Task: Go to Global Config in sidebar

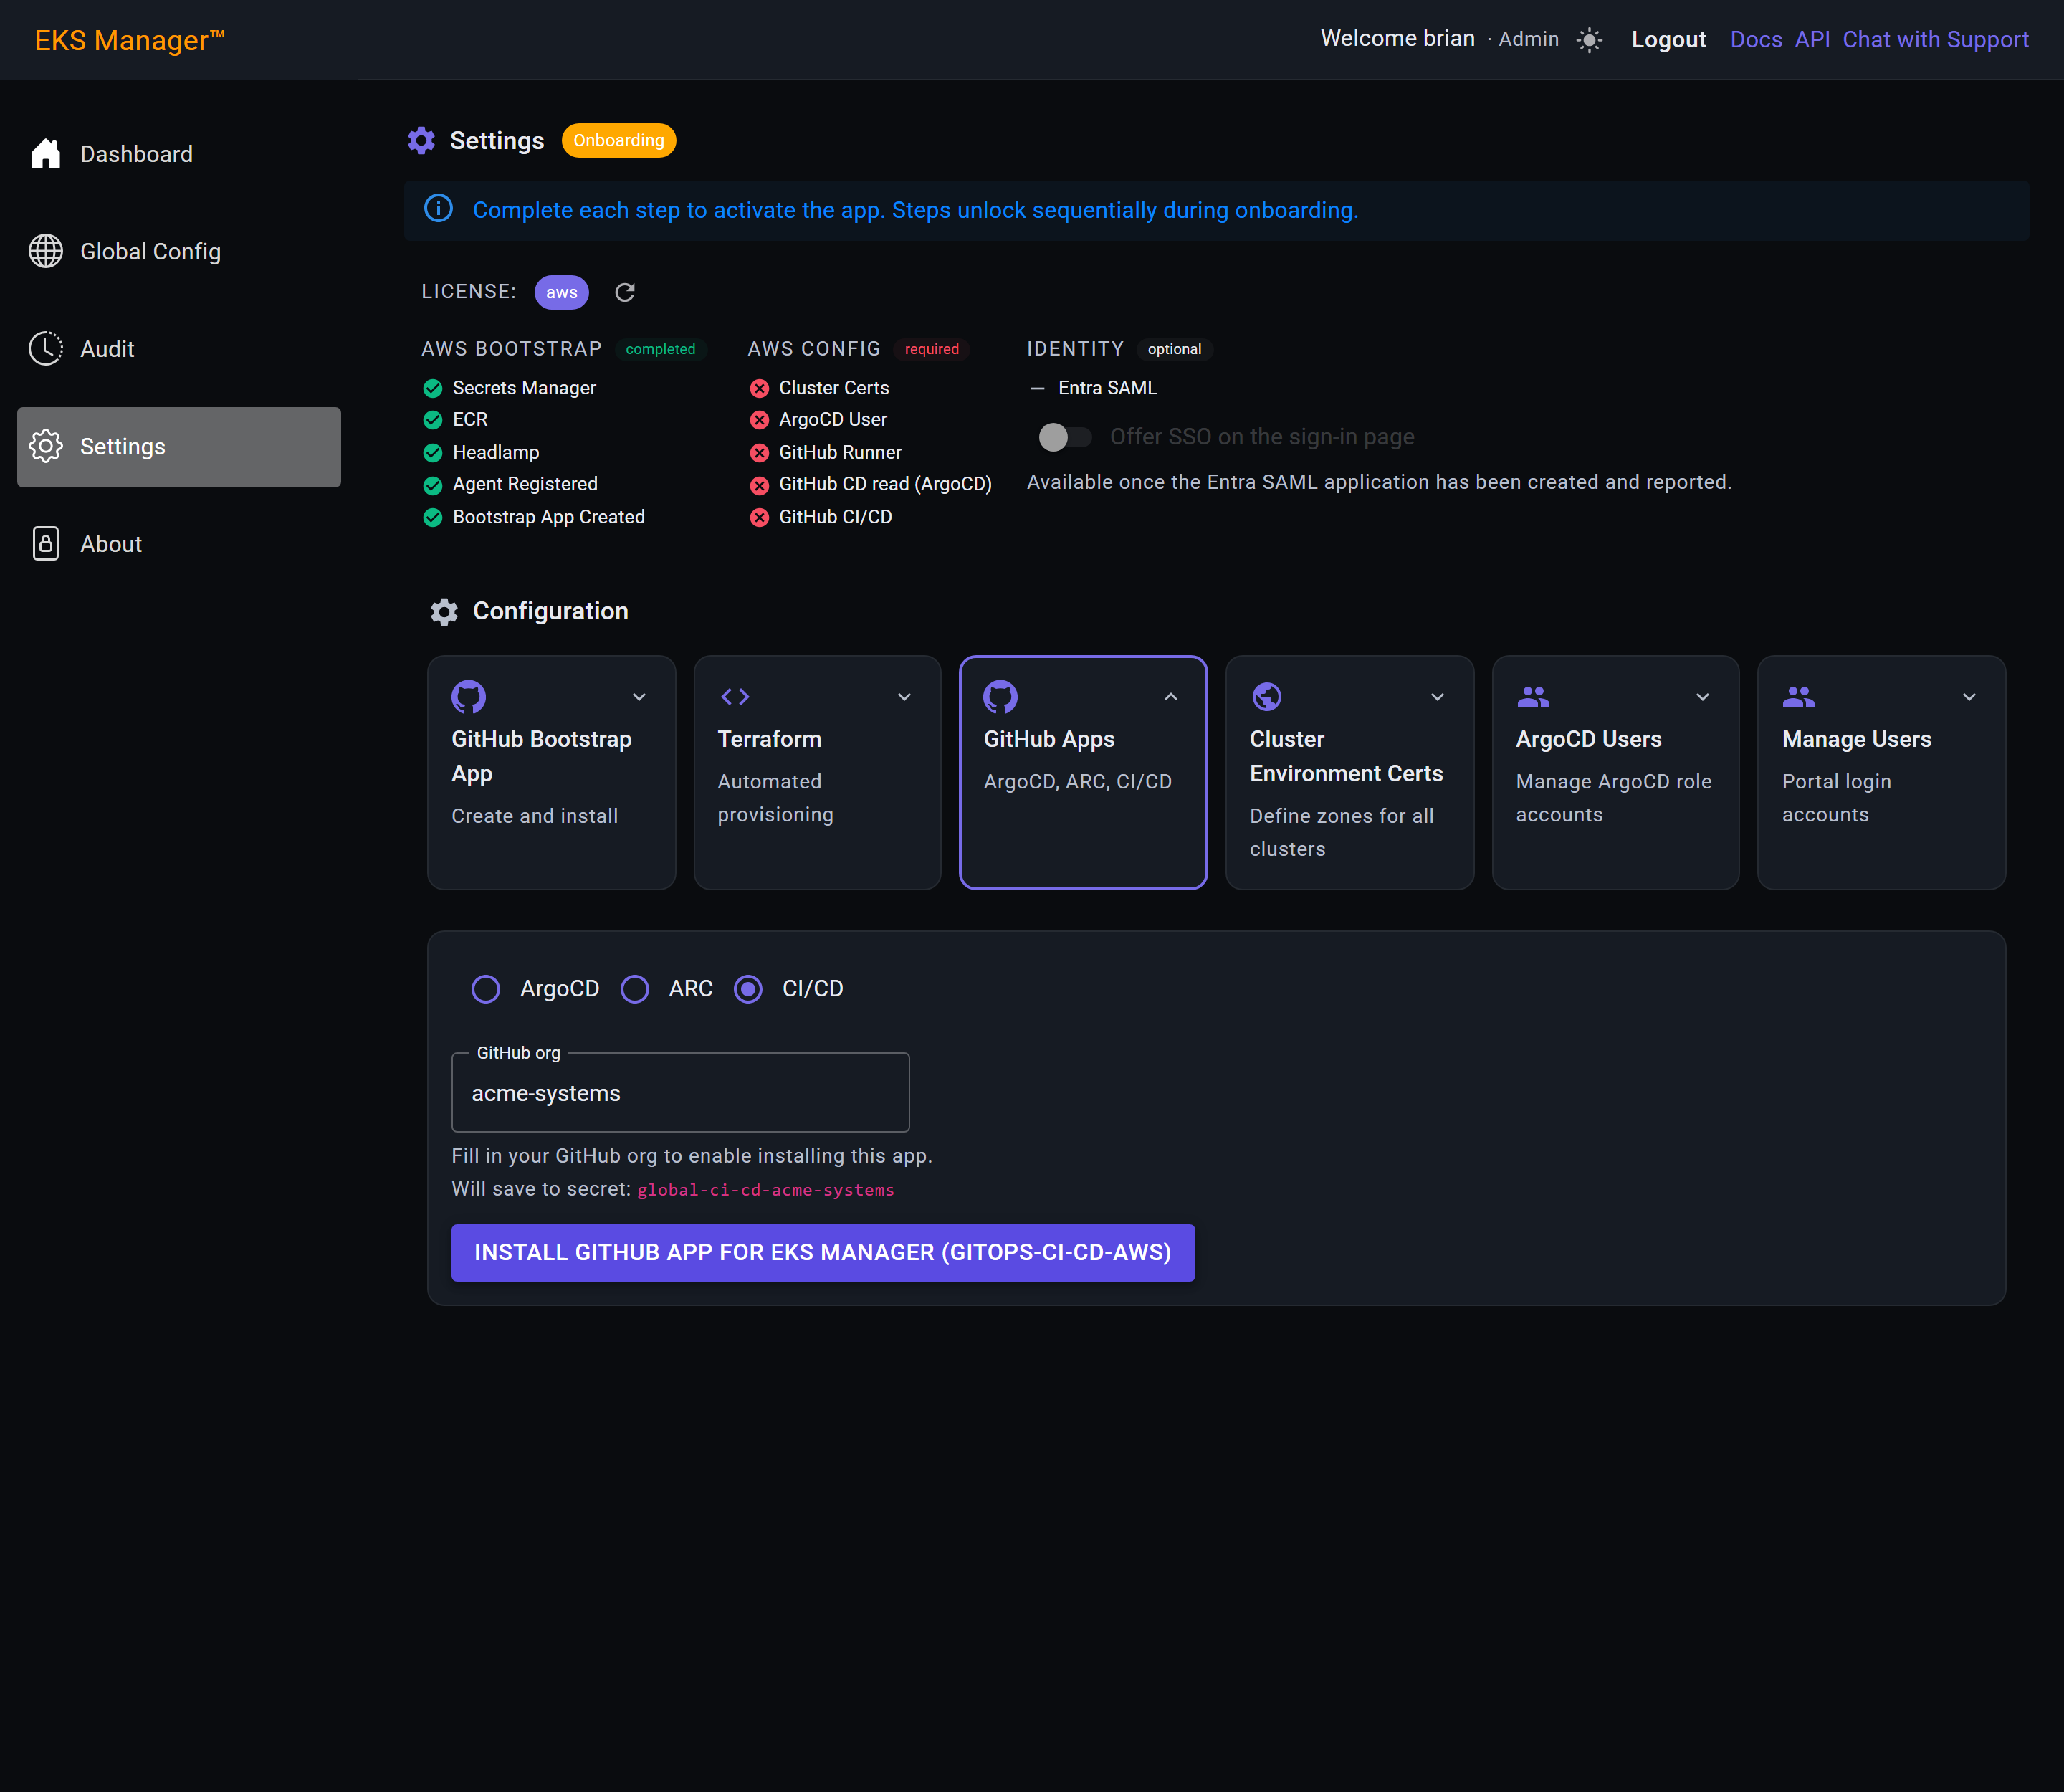Action: [x=179, y=251]
